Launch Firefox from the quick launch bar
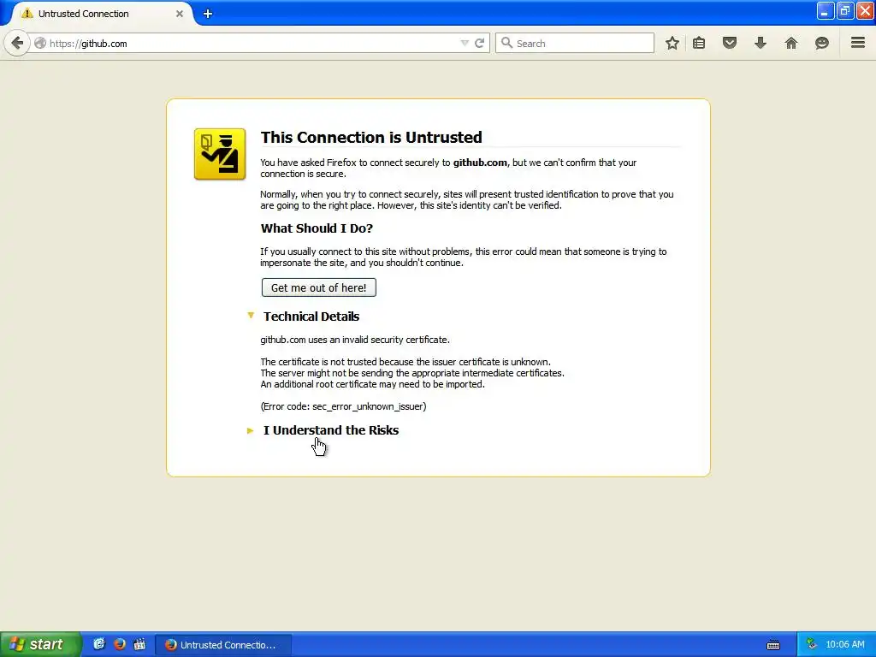This screenshot has width=876, height=657. coord(120,644)
